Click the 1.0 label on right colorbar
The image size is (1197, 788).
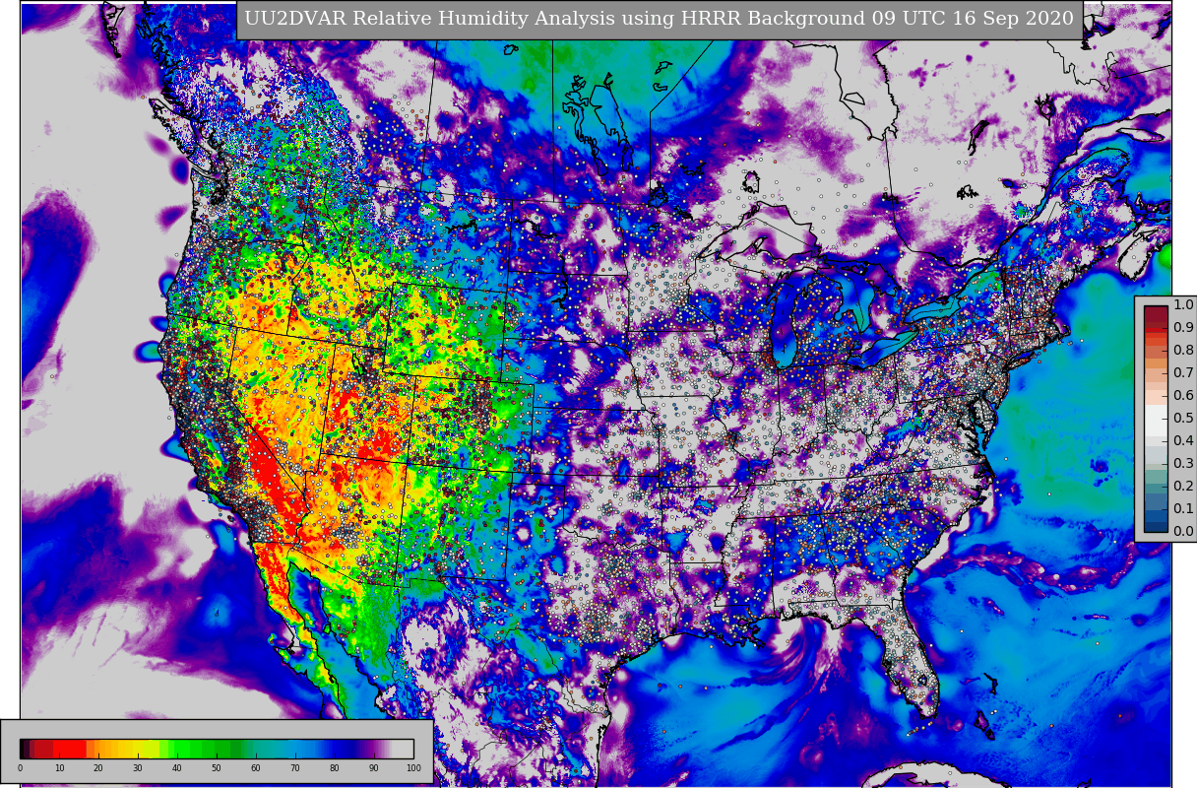coord(1183,304)
